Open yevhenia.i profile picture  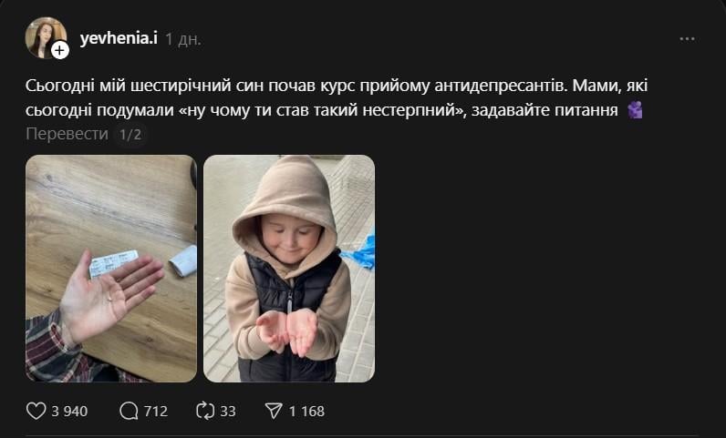click(x=45, y=38)
